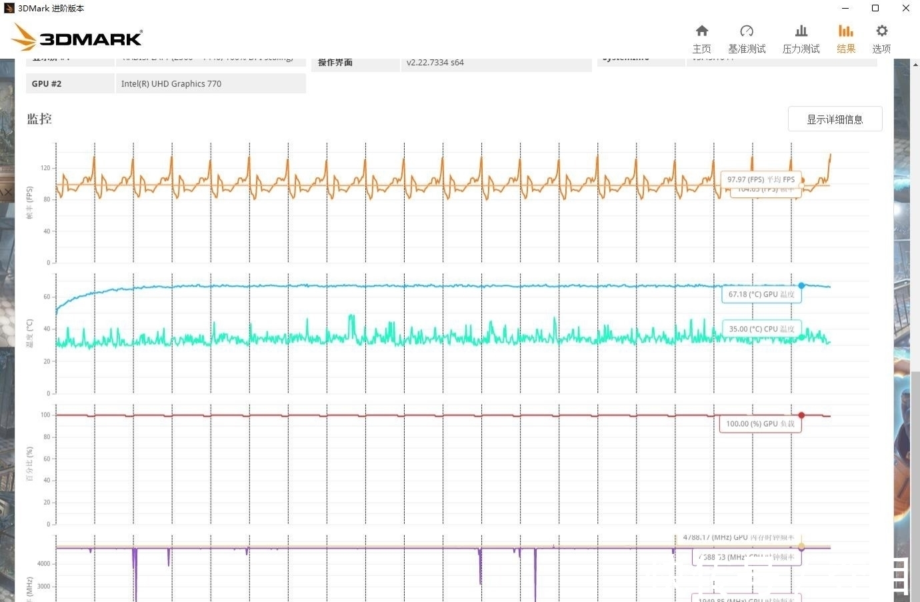The width and height of the screenshot is (920, 602).
Task: Click the v2.22.7334 s64 version text
Action: pos(435,63)
